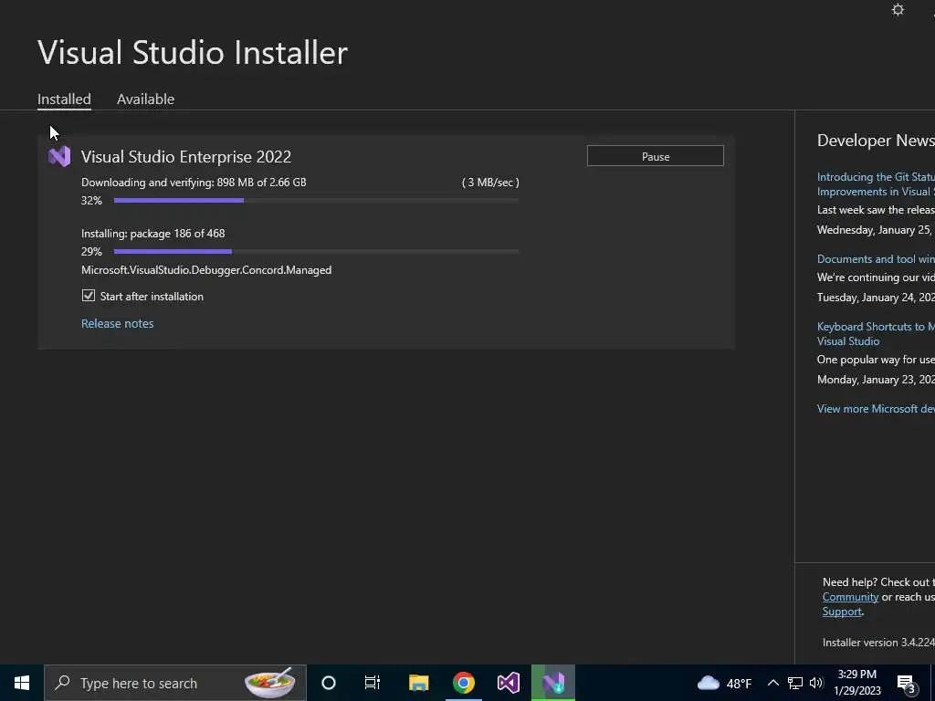Open Release notes link
This screenshot has height=701, width=935.
(x=118, y=323)
